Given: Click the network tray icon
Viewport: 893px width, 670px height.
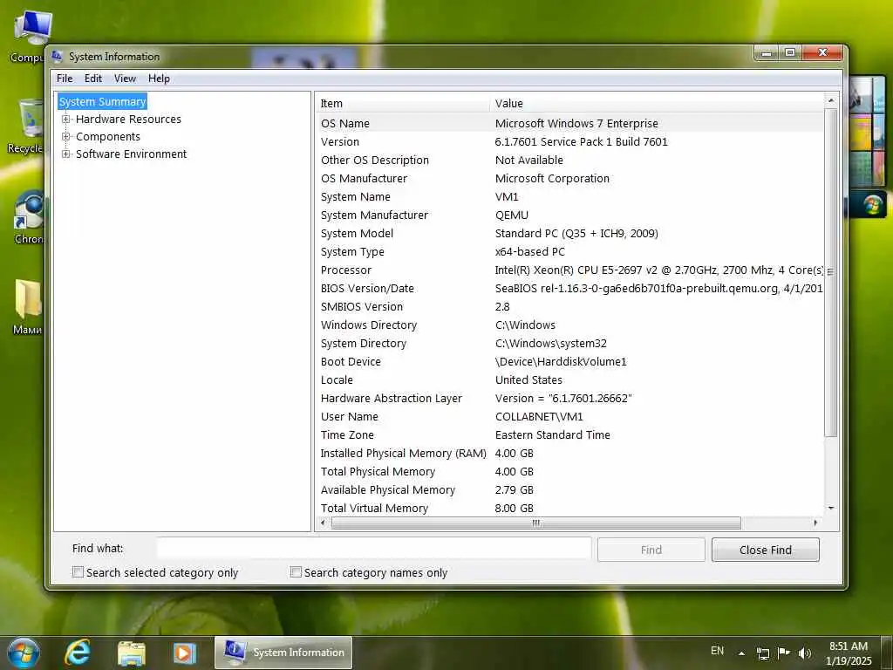Looking at the screenshot, I should tap(763, 653).
